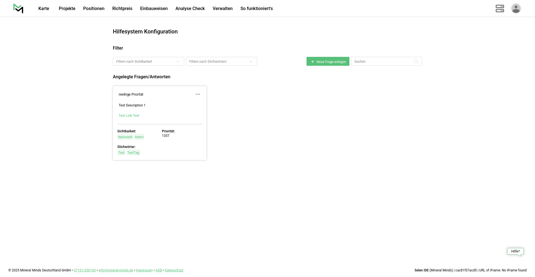Open the three-dot card menu

pos(198,94)
